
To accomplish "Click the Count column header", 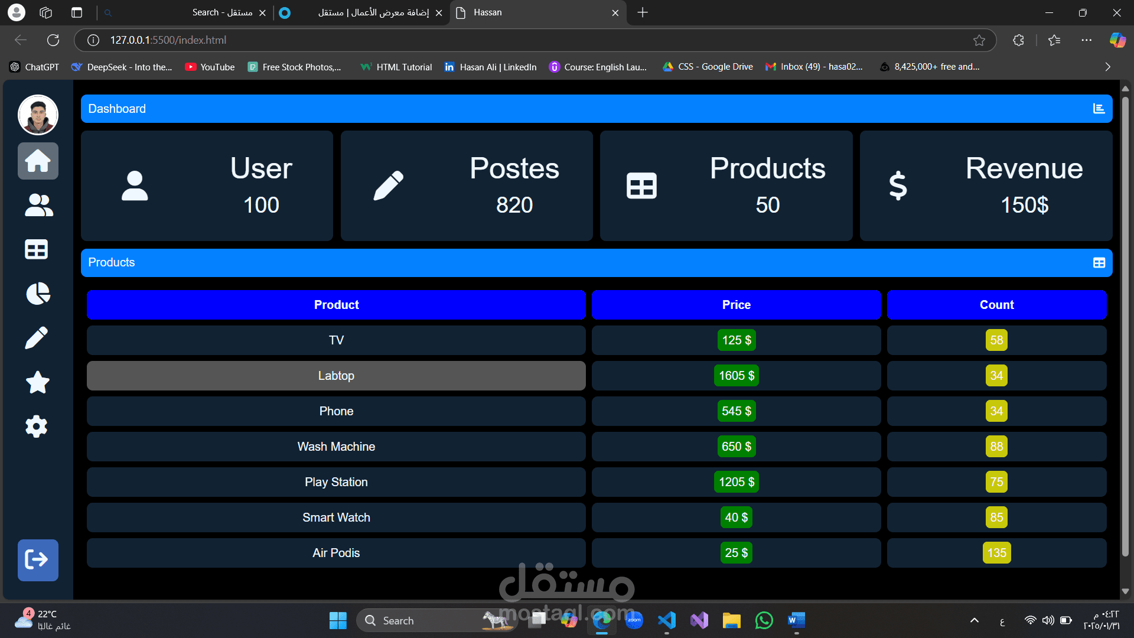I will (996, 305).
